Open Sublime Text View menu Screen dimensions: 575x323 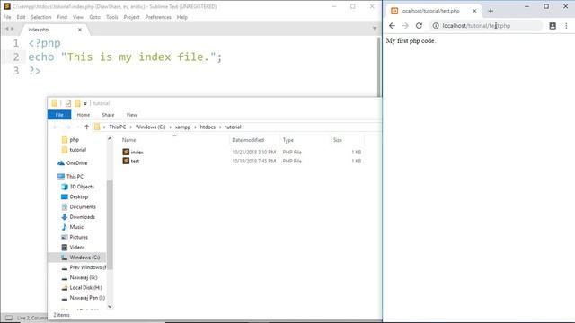point(78,17)
